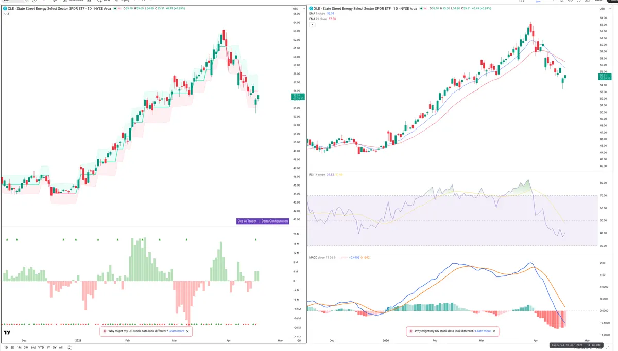618x351 pixels.
Task: Click the market status dot in right chart
Action: coord(421,8)
